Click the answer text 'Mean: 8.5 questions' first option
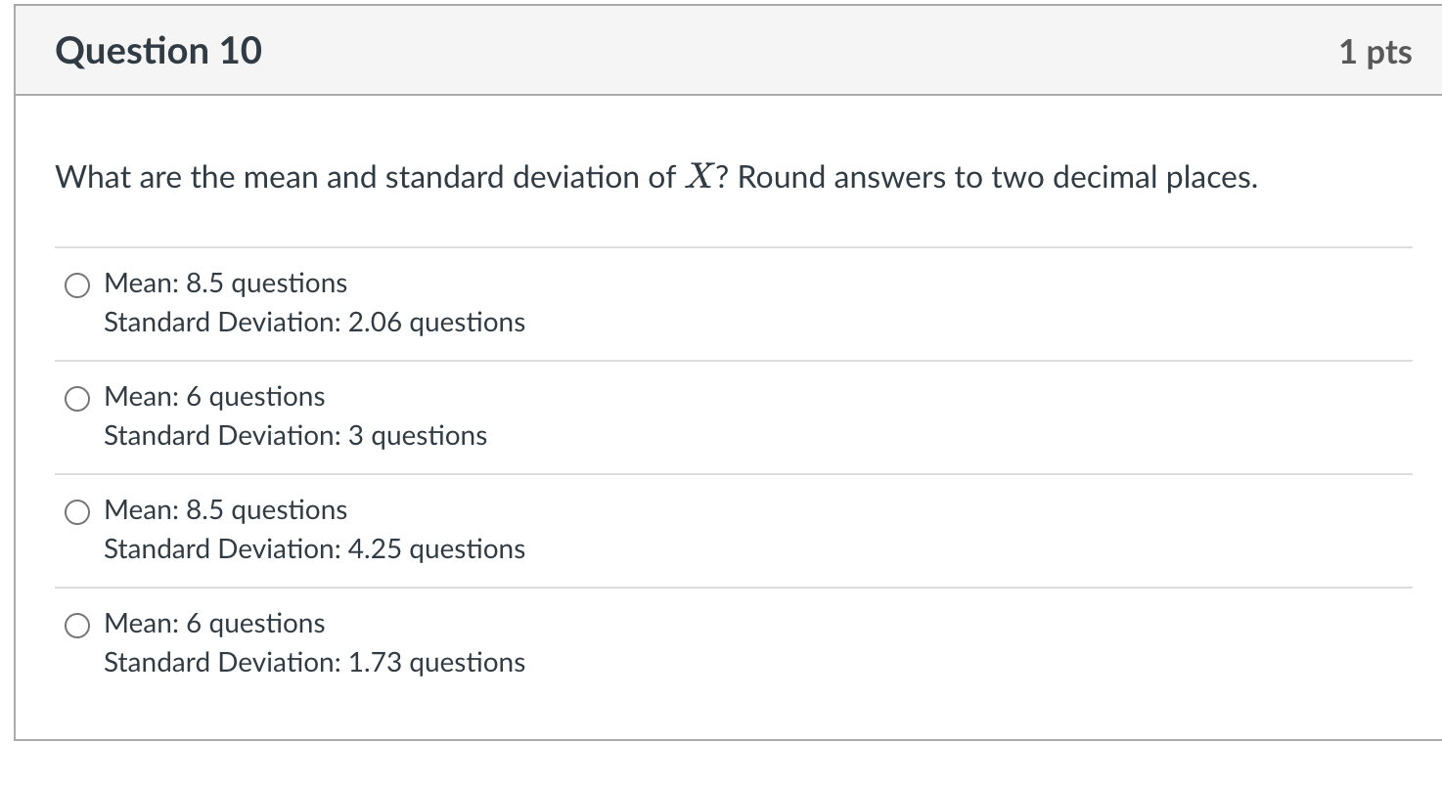Viewport: 1442px width, 786px height. point(225,284)
